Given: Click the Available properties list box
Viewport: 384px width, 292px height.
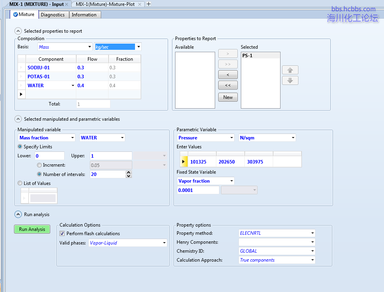Looking at the screenshot, I should pyautogui.click(x=195, y=80).
